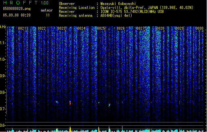Click the 0030 time marker
This screenshot has width=207, height=132.
[x=199, y=28]
